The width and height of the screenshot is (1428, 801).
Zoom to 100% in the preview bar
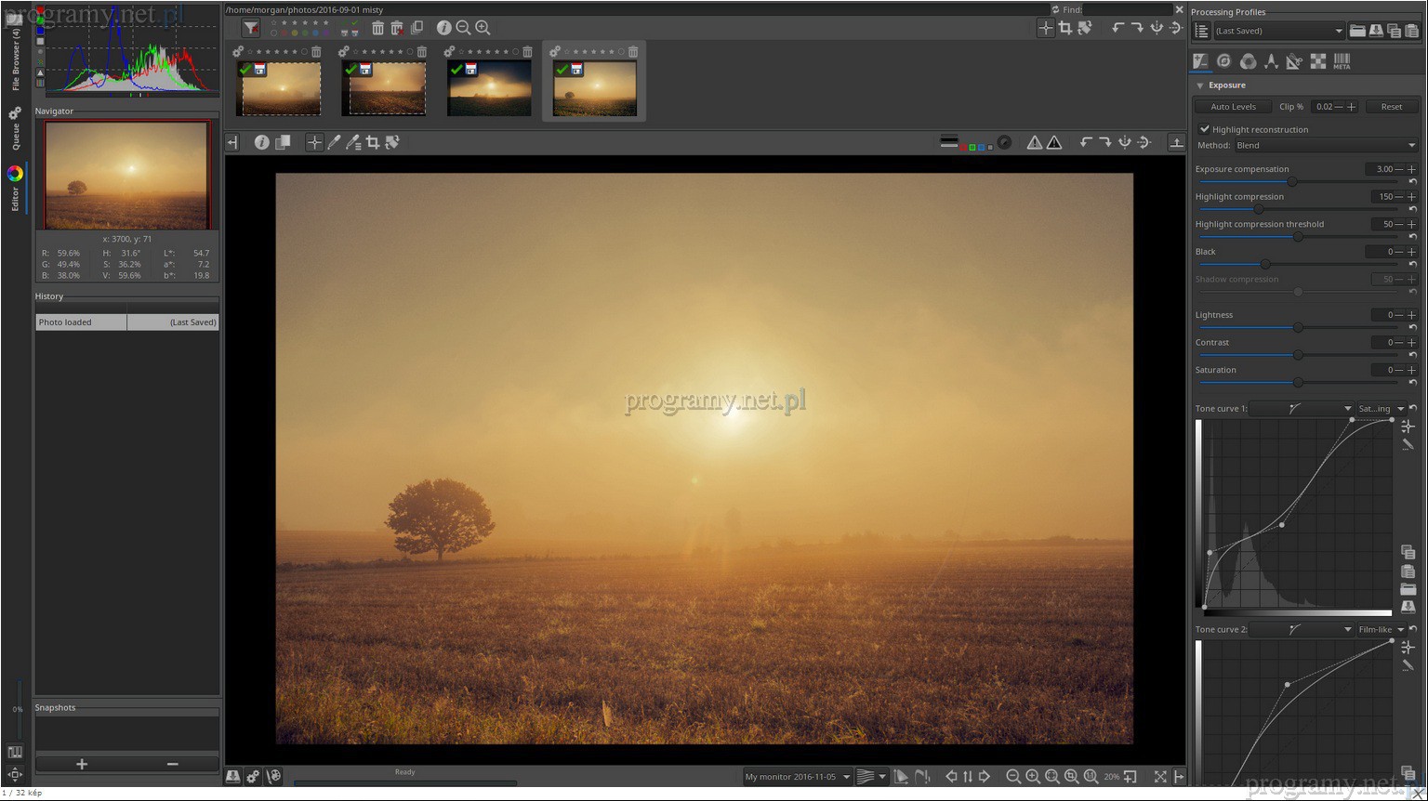coord(1091,777)
